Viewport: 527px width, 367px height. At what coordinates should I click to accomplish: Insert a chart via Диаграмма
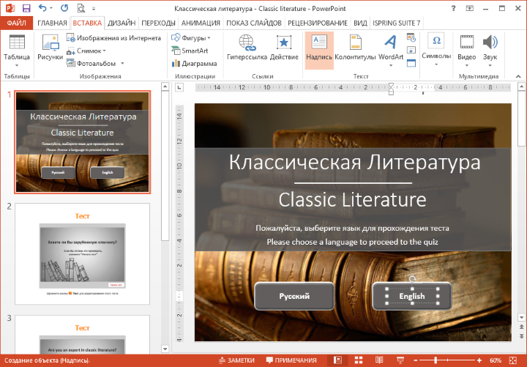coord(194,64)
